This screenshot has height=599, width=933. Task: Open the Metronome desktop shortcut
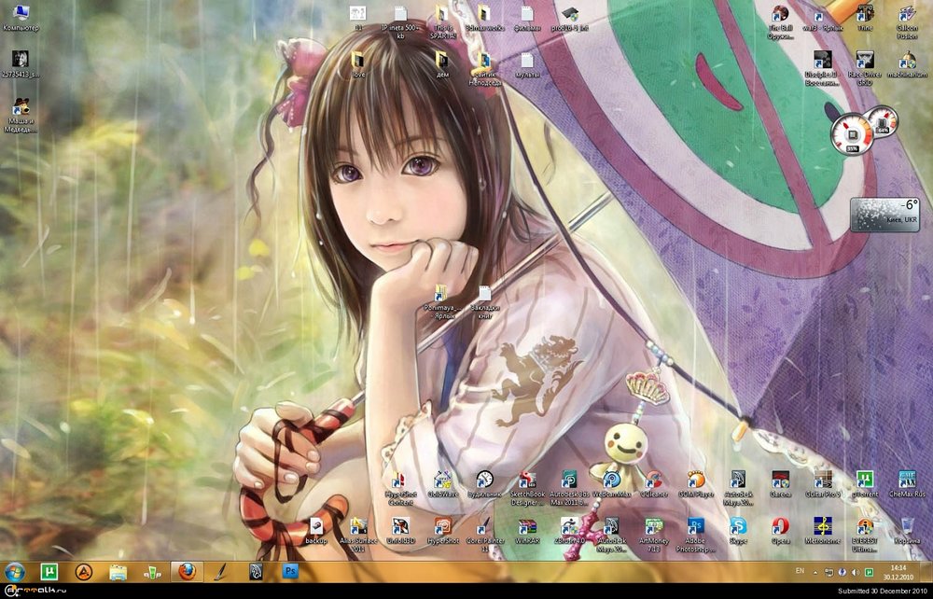822,527
